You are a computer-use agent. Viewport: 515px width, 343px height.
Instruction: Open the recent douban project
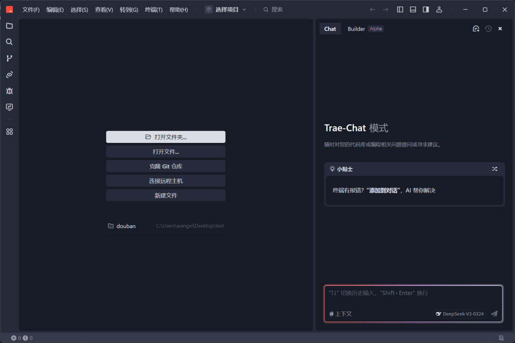point(166,226)
